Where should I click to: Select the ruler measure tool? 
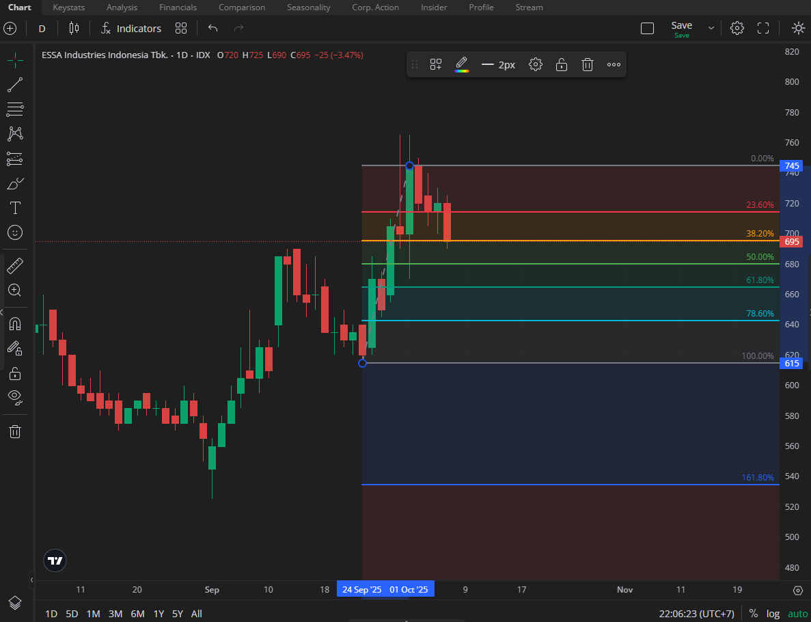click(x=15, y=265)
